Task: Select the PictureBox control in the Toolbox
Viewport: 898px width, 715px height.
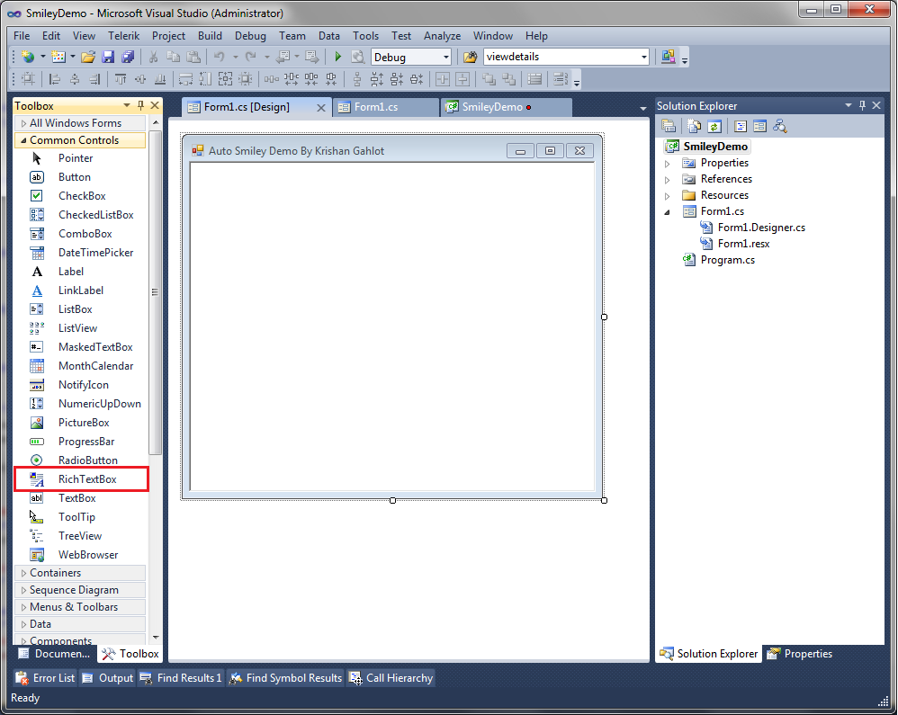Action: pos(82,422)
